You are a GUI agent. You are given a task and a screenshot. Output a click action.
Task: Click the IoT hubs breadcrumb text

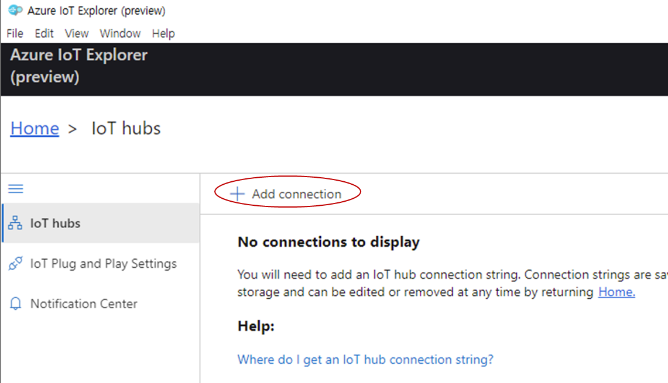point(126,129)
